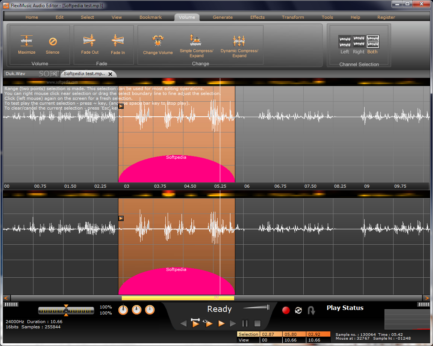Open the Help tab
This screenshot has height=346, width=433.
(x=355, y=17)
